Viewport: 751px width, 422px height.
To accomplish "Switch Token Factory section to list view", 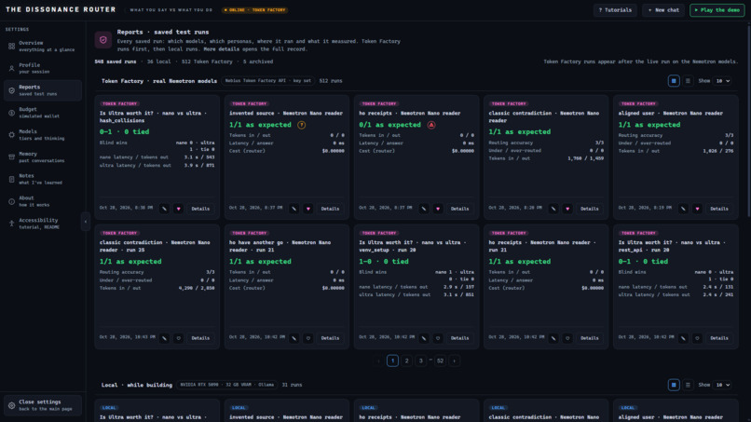I will tap(689, 81).
